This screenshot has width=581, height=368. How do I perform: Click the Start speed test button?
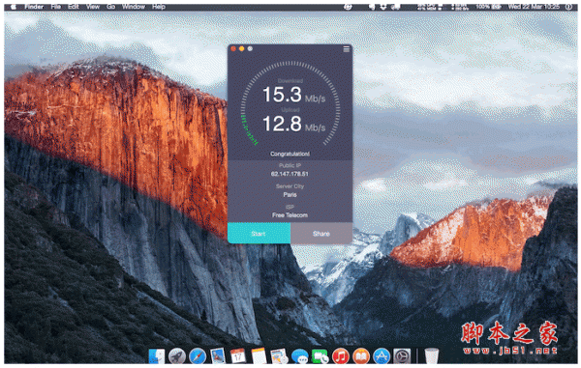259,233
